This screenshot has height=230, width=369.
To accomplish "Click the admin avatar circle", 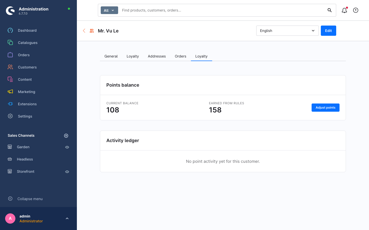I will point(10,218).
